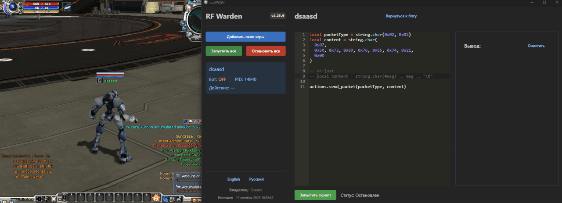Switch hotbar page with the up arrow
This screenshot has height=203, width=562.
click(64, 193)
